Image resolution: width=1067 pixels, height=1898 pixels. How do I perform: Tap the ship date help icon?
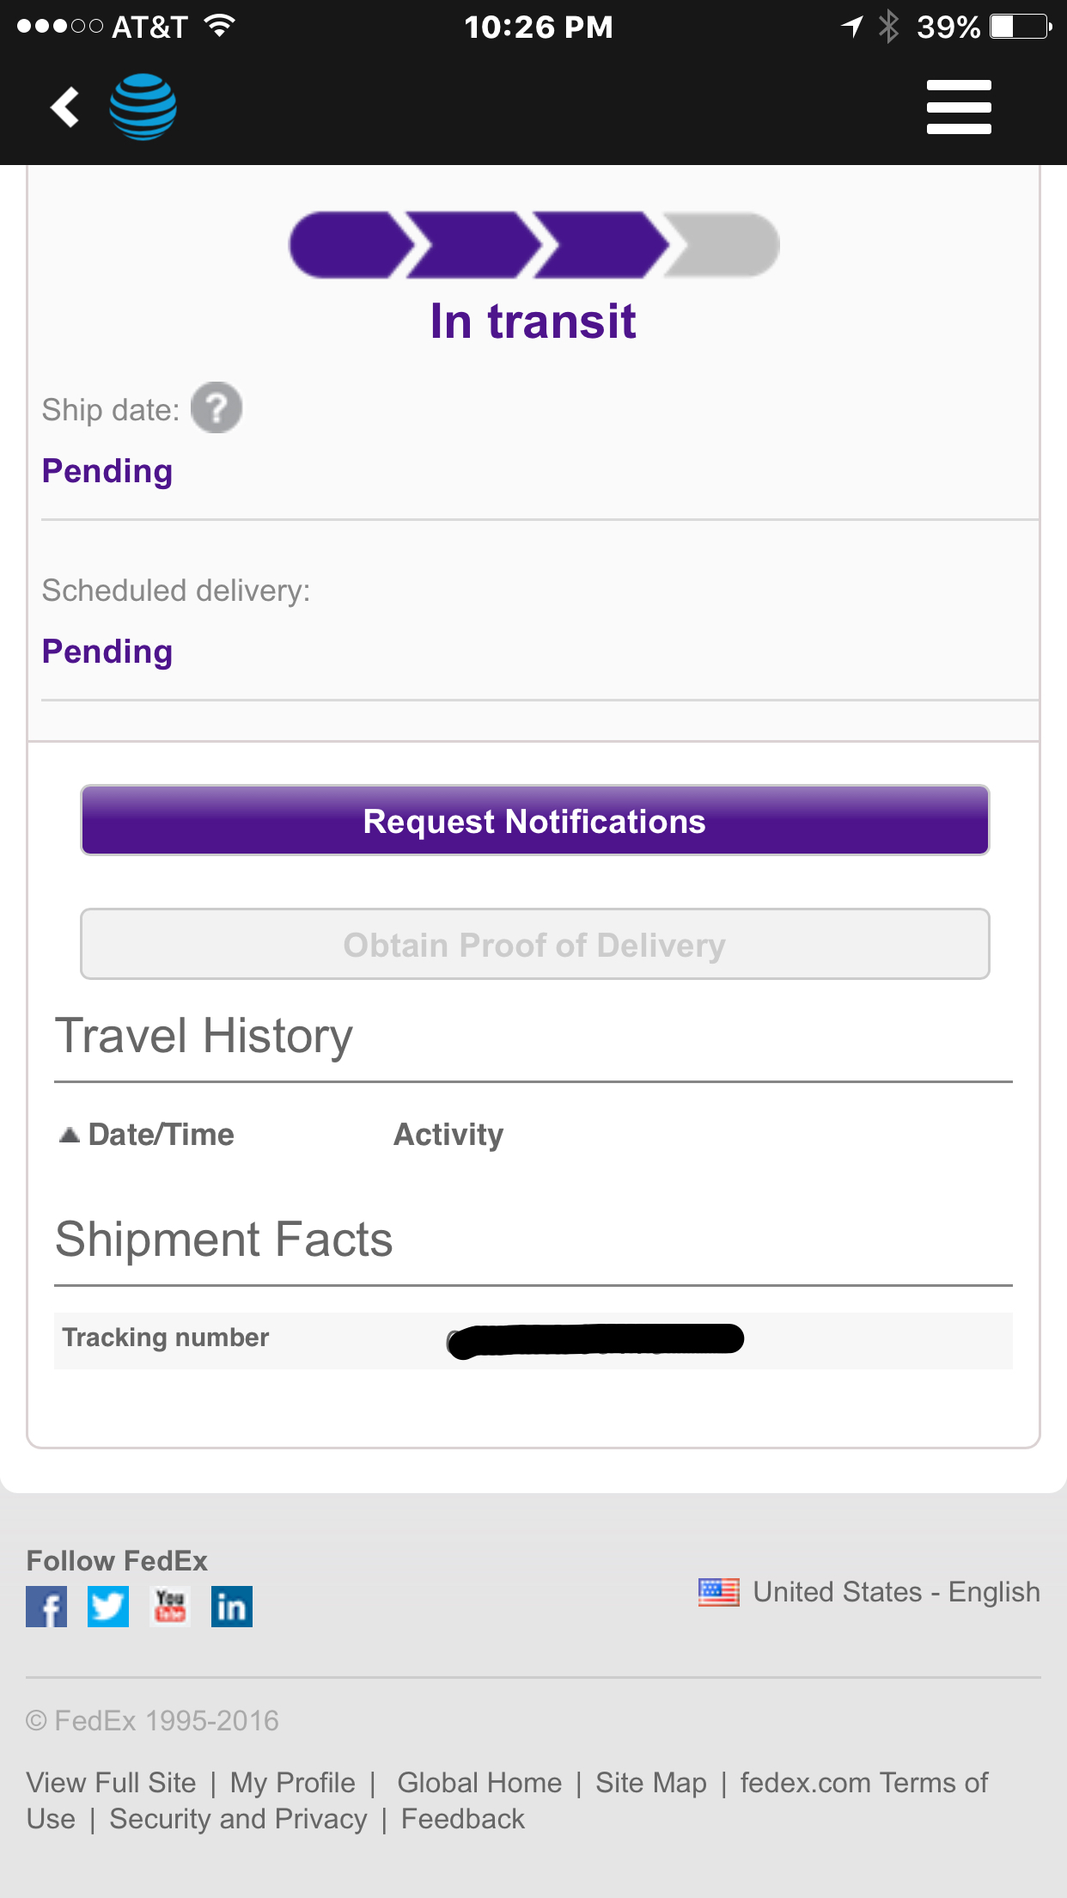coord(216,408)
